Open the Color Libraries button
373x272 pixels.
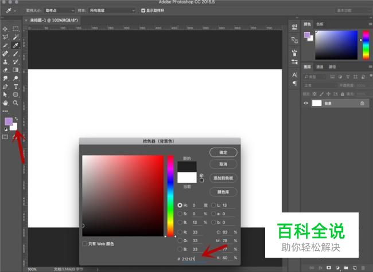pos(223,192)
